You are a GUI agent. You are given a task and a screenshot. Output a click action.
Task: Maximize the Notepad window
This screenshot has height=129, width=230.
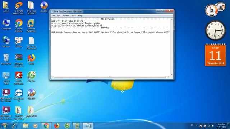coord(163,11)
